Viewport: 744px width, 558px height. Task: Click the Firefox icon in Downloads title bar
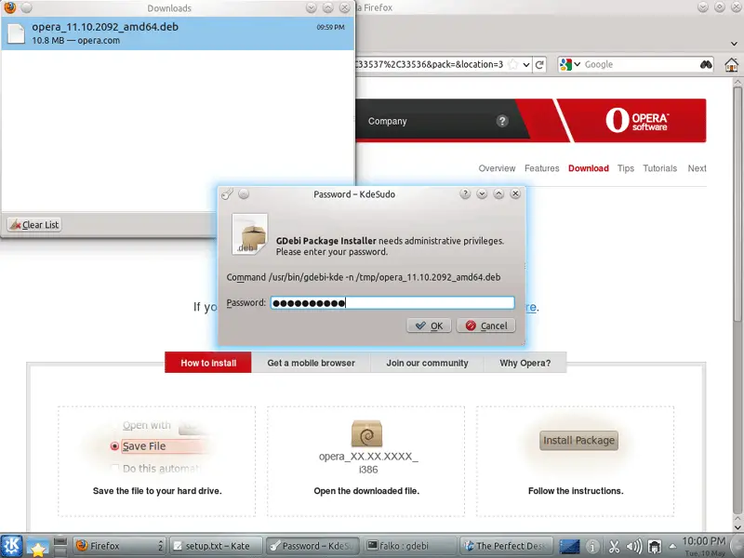pyautogui.click(x=9, y=7)
